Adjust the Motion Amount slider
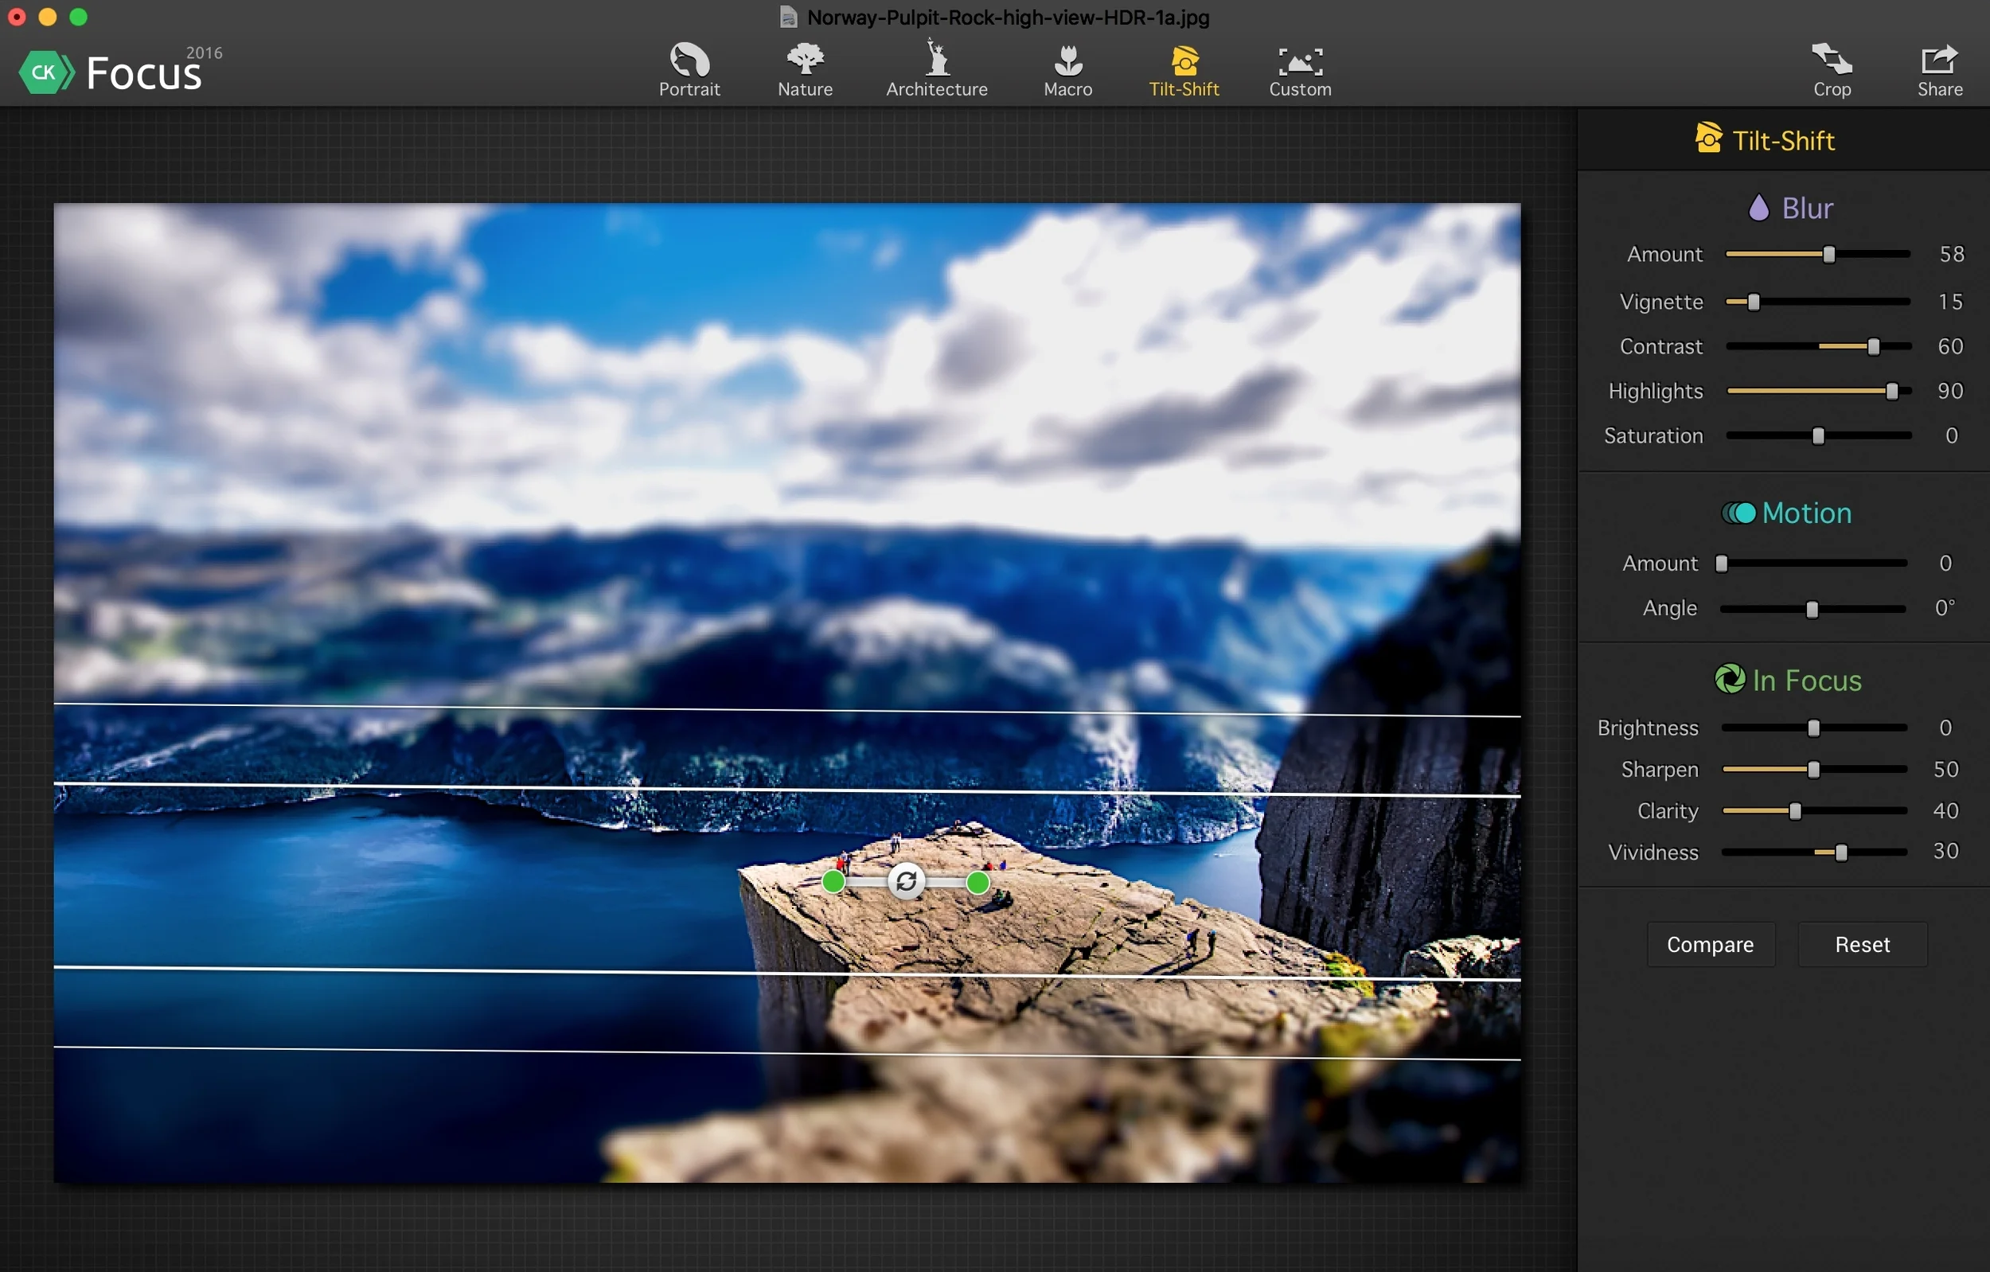Viewport: 1990px width, 1272px height. [1813, 564]
